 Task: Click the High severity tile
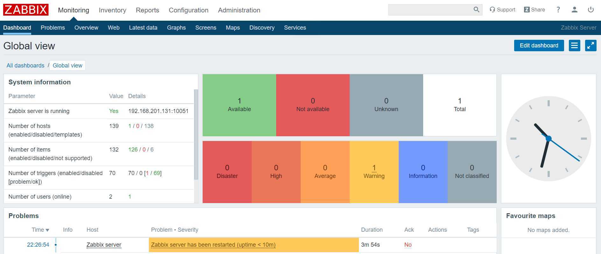coord(276,172)
